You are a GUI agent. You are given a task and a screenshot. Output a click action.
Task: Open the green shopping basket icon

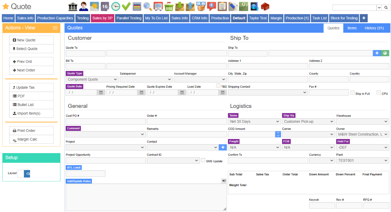coord(169,6)
